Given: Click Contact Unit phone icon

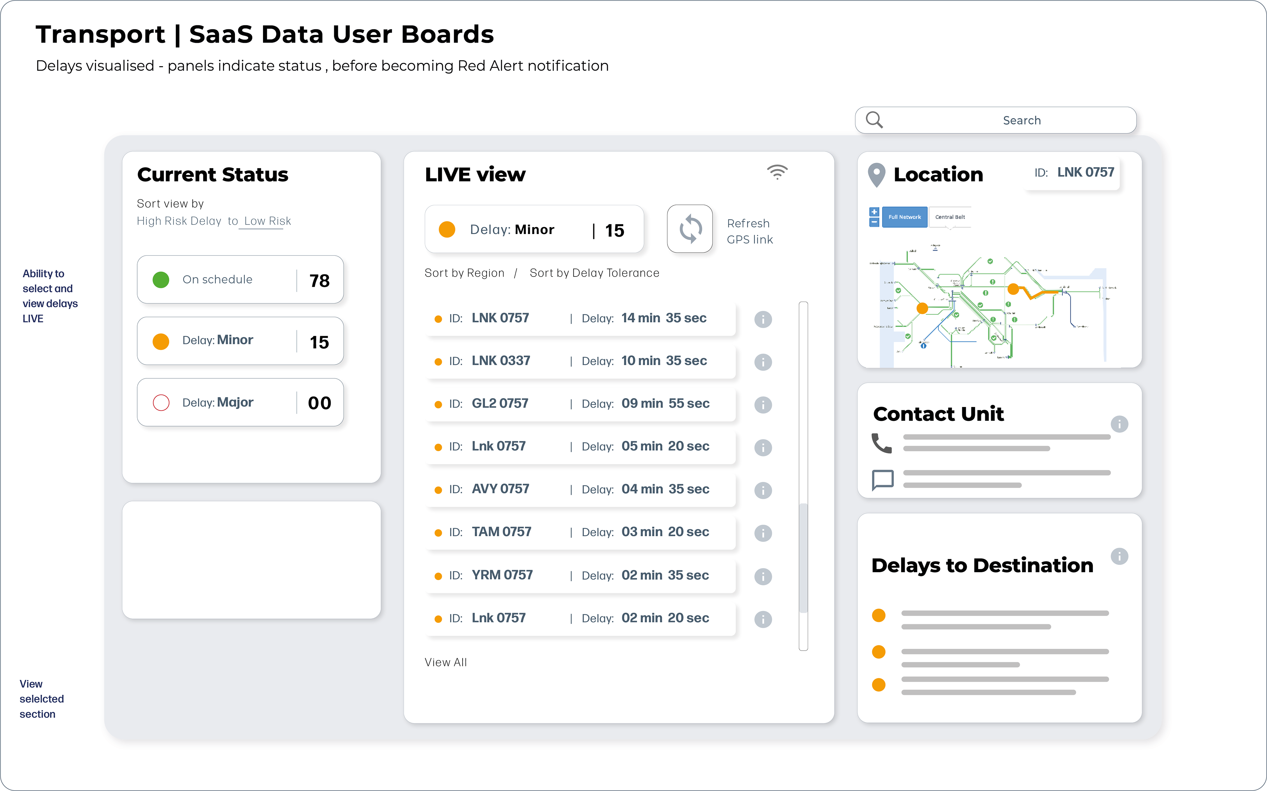Looking at the screenshot, I should tap(882, 443).
